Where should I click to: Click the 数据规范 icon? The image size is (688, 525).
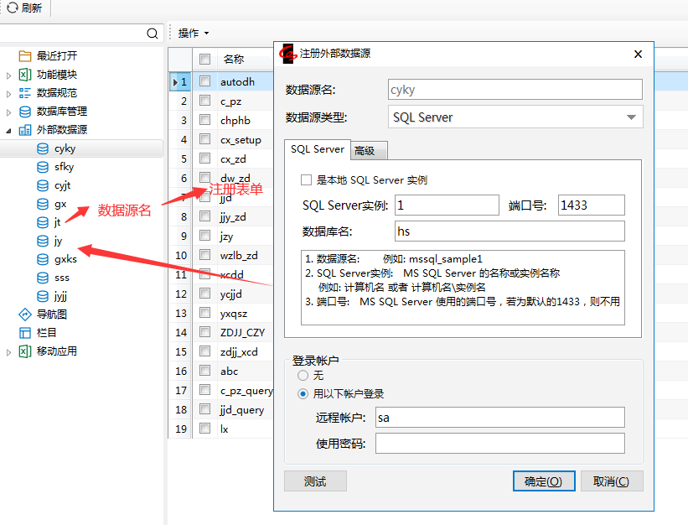[x=25, y=93]
